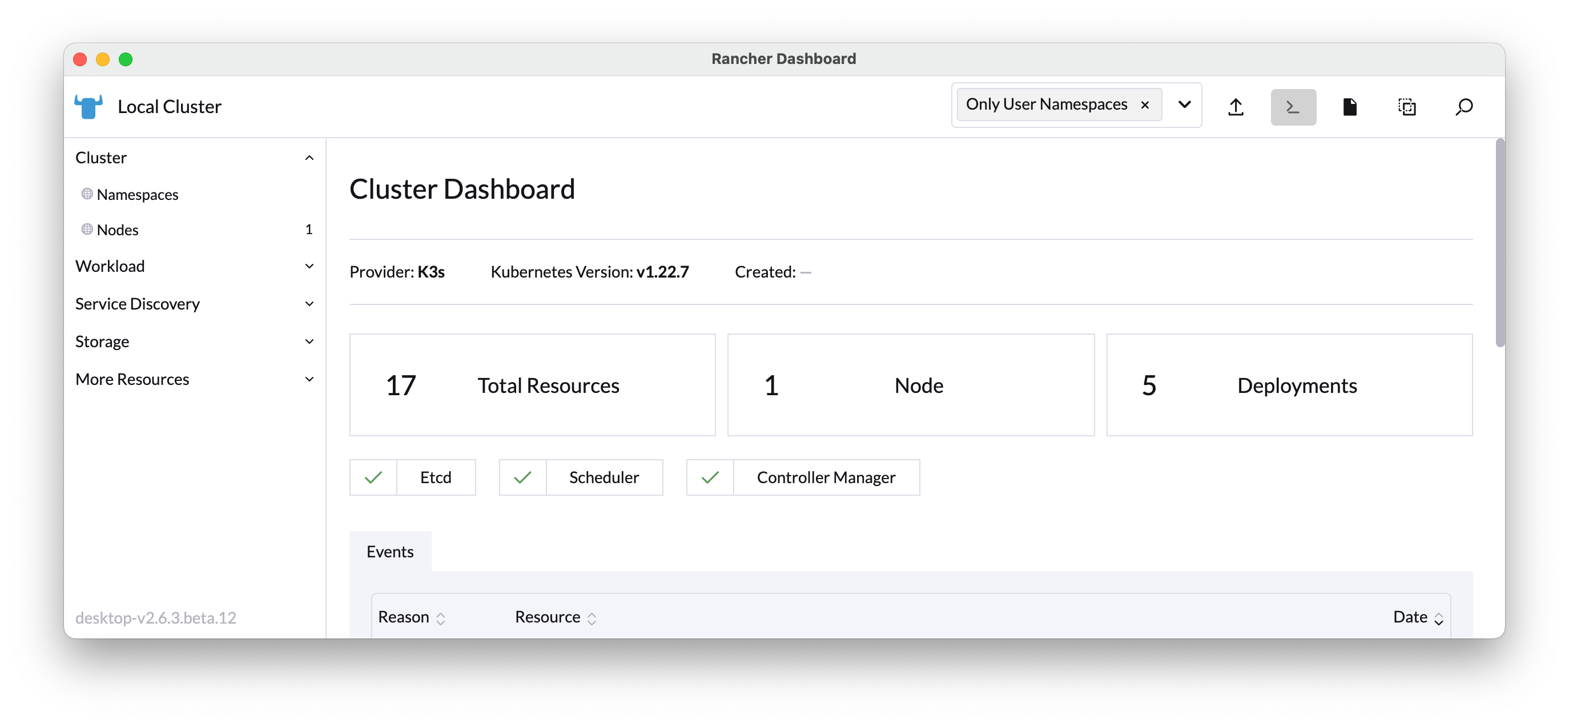
Task: Click the import YAML upload icon
Action: [1235, 107]
